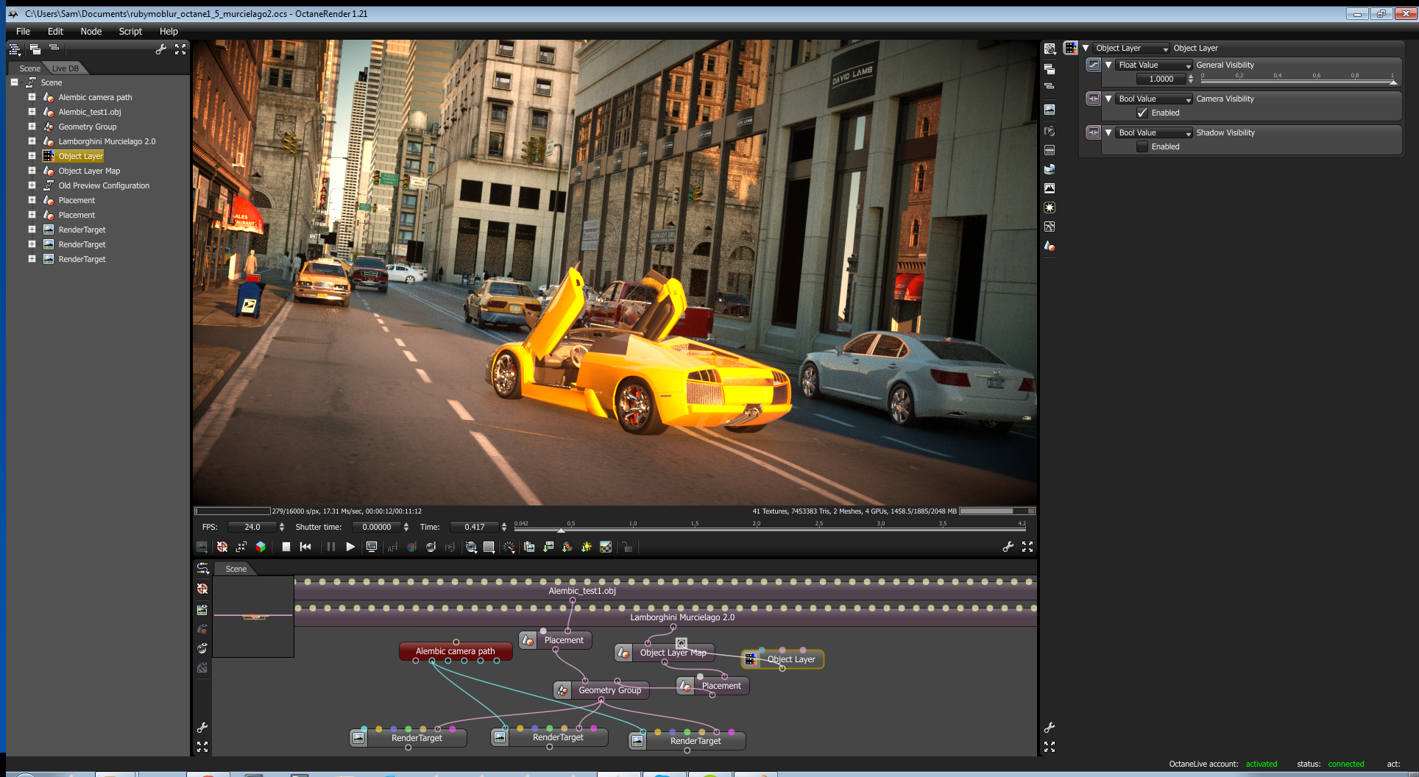Expand the Lamborghini Murcielago 2.0 tree item
Image resolution: width=1419 pixels, height=777 pixels.
(32, 141)
